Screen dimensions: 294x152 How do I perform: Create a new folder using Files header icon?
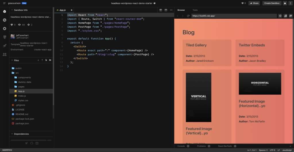50,60
